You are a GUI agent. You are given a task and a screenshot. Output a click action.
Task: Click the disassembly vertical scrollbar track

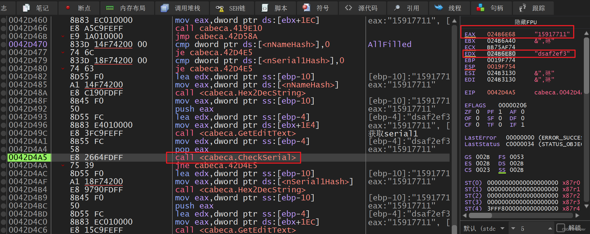[454, 125]
